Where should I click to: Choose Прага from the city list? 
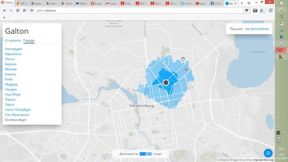pyautogui.click(x=9, y=104)
